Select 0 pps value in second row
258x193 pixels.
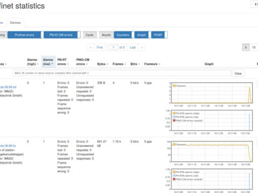pos(148,141)
